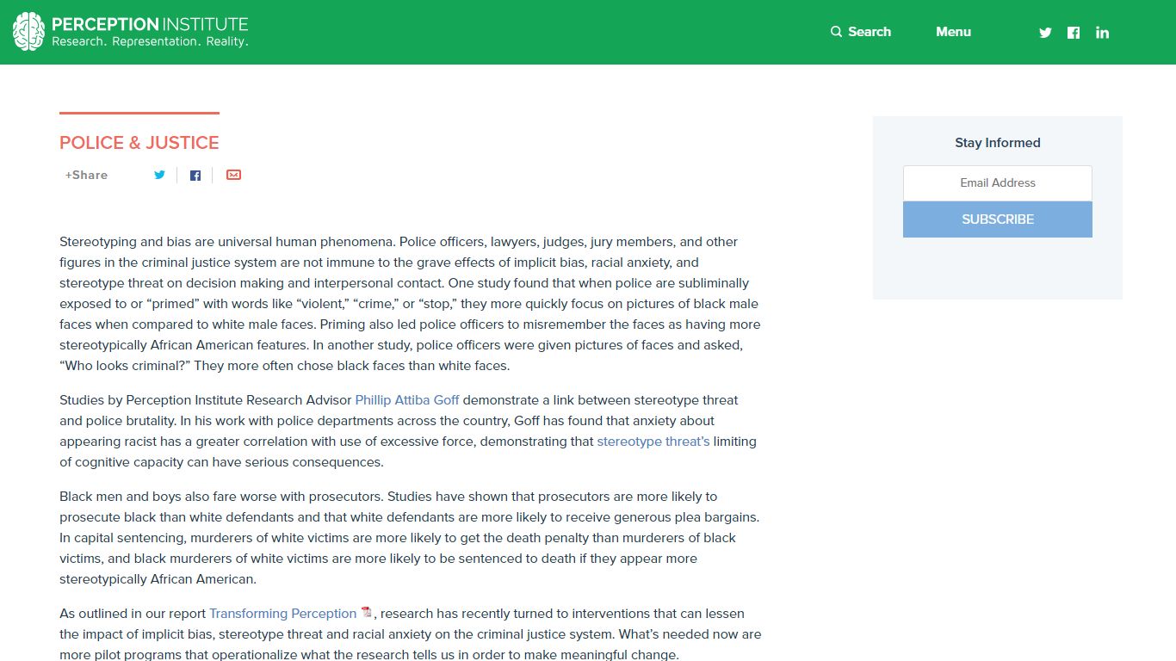Click the Stay Informed heading
This screenshot has height=661, width=1176.
click(998, 143)
